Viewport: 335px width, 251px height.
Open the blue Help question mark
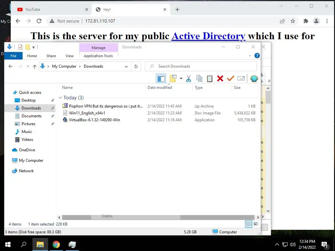click(x=257, y=56)
